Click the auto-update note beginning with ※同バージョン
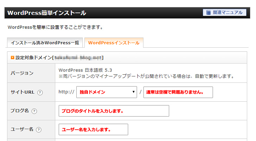 (x=147, y=76)
